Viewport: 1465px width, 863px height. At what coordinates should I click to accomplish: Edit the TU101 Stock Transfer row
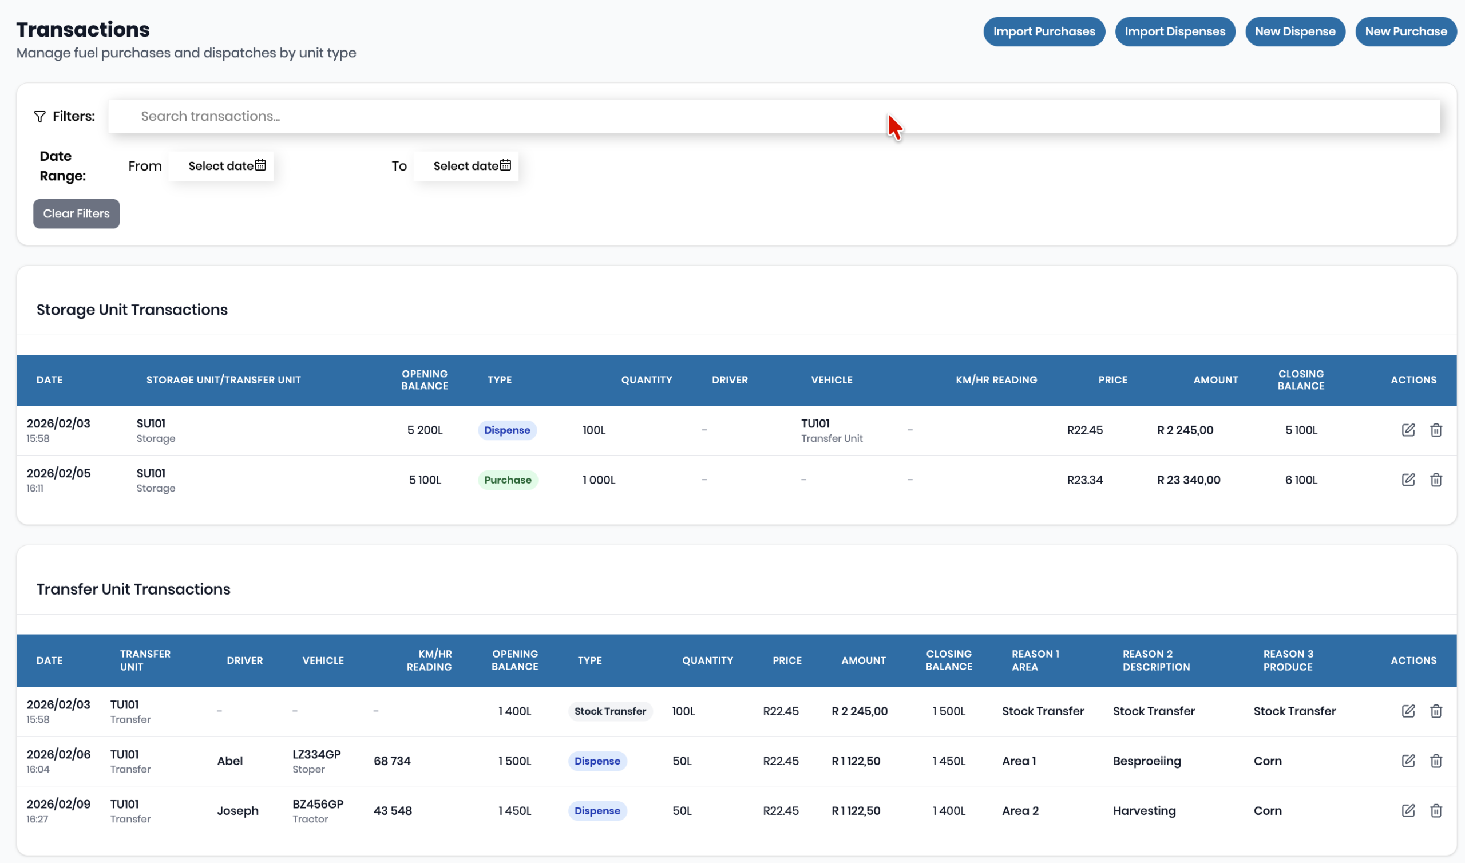click(x=1408, y=711)
